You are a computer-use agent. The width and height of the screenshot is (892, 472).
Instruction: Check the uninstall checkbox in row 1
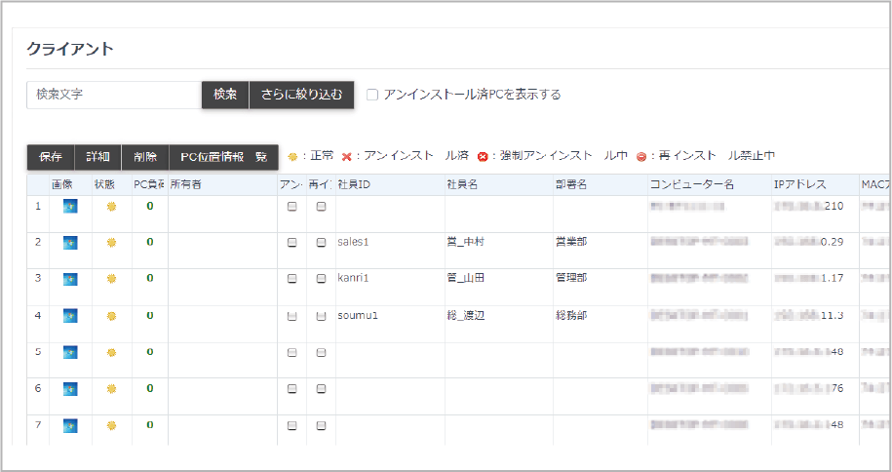[x=291, y=207]
